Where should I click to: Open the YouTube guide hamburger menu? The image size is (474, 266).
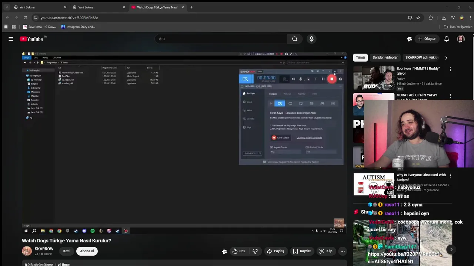click(11, 39)
